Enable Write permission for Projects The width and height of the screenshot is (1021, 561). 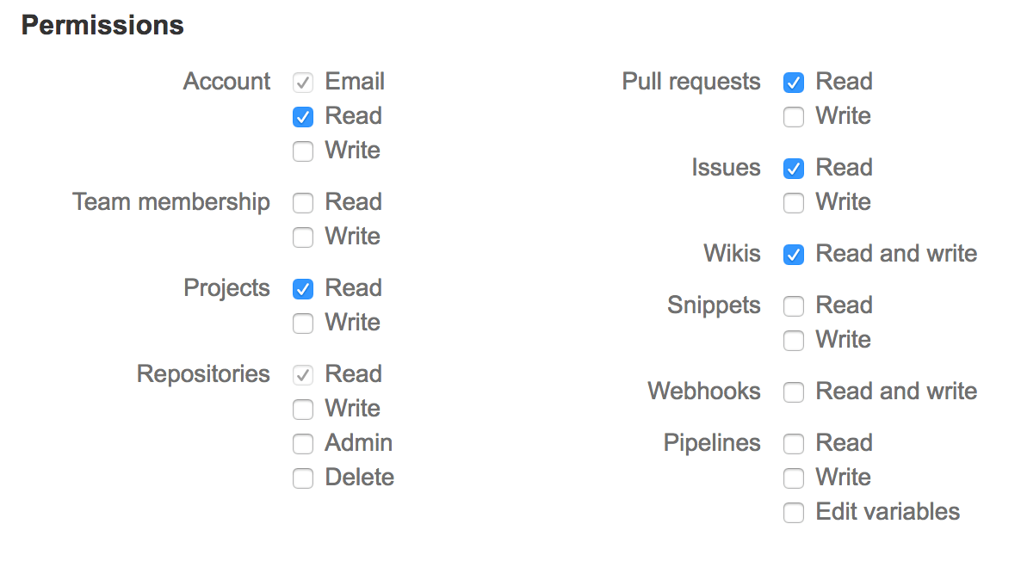point(303,324)
